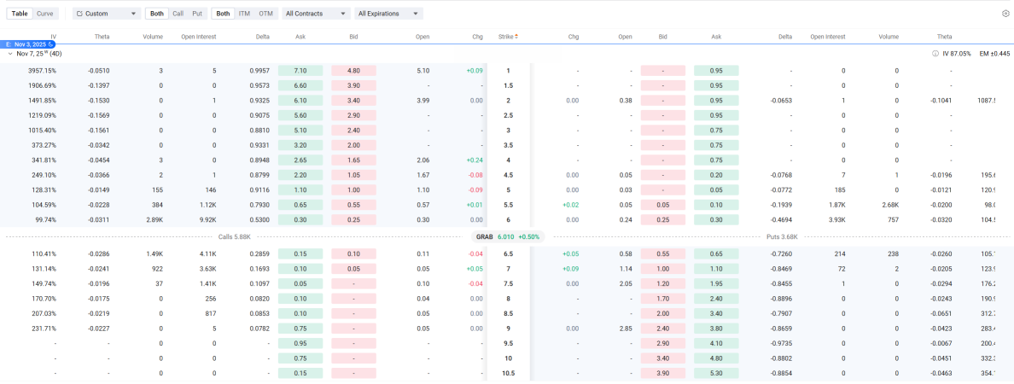This screenshot has width=1014, height=384.
Task: Click the GRAB 6.010 price marker
Action: [x=507, y=236]
